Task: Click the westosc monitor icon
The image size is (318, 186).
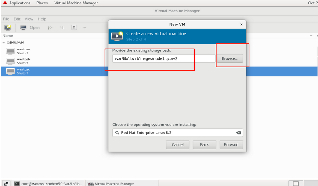Action: click(10, 71)
